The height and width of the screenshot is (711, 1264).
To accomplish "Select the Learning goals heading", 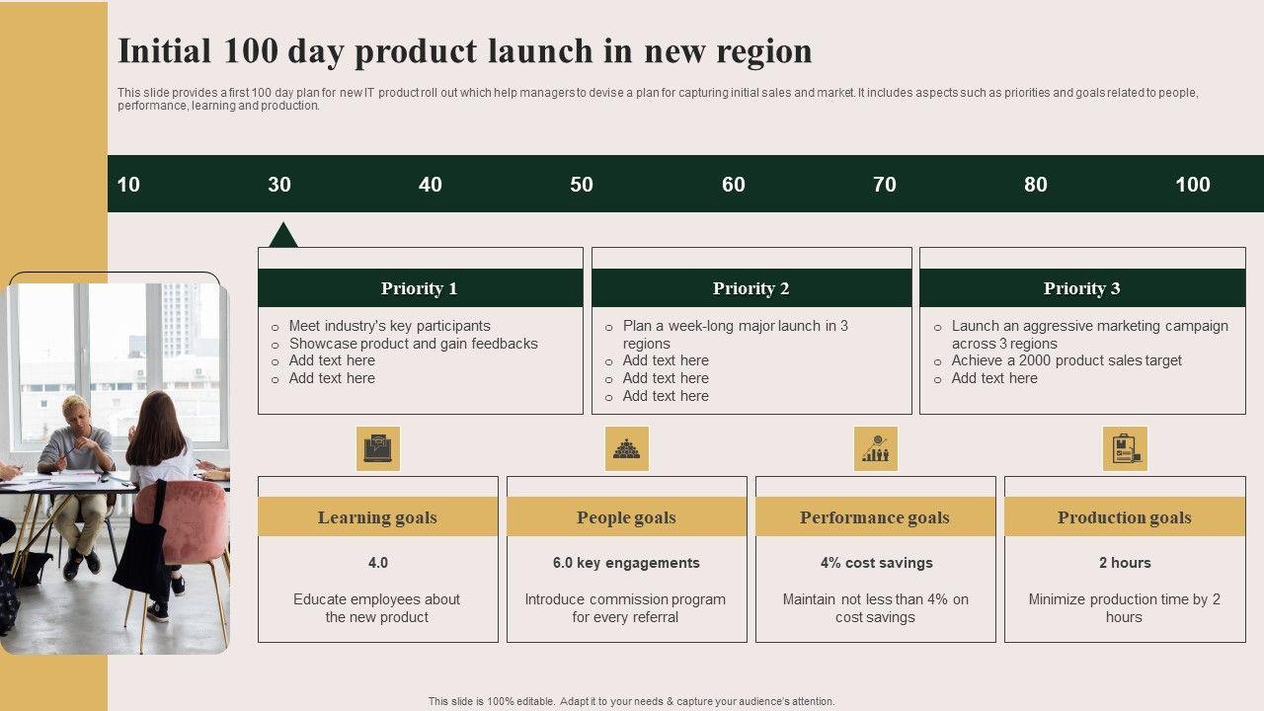I will [x=377, y=517].
